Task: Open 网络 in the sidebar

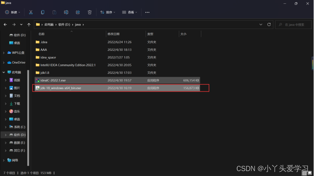Action: click(x=12, y=160)
